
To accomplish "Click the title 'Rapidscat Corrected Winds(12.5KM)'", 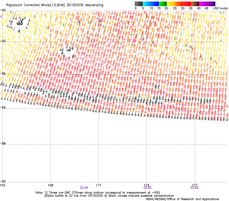I will pyautogui.click(x=36, y=5).
